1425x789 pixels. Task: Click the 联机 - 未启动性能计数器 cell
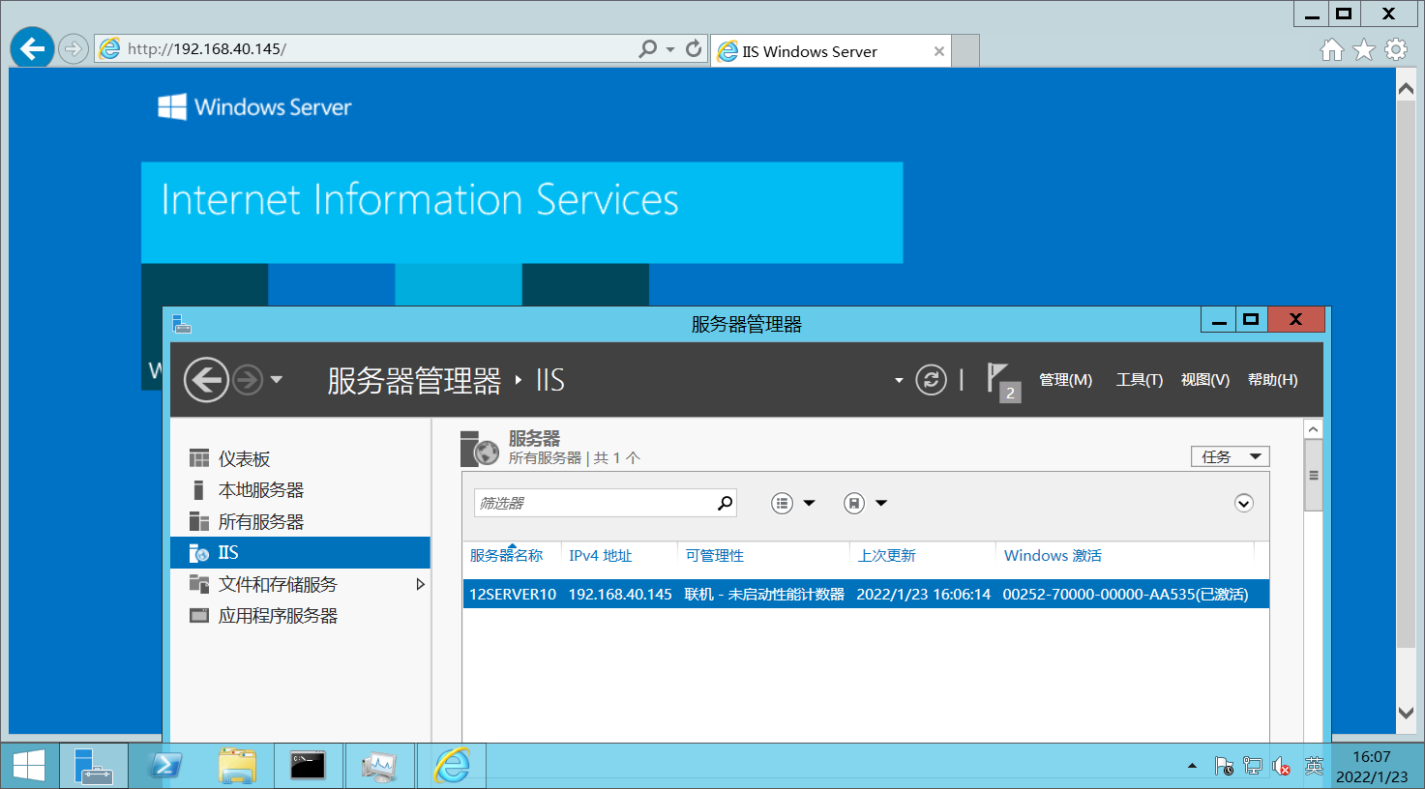pos(764,594)
